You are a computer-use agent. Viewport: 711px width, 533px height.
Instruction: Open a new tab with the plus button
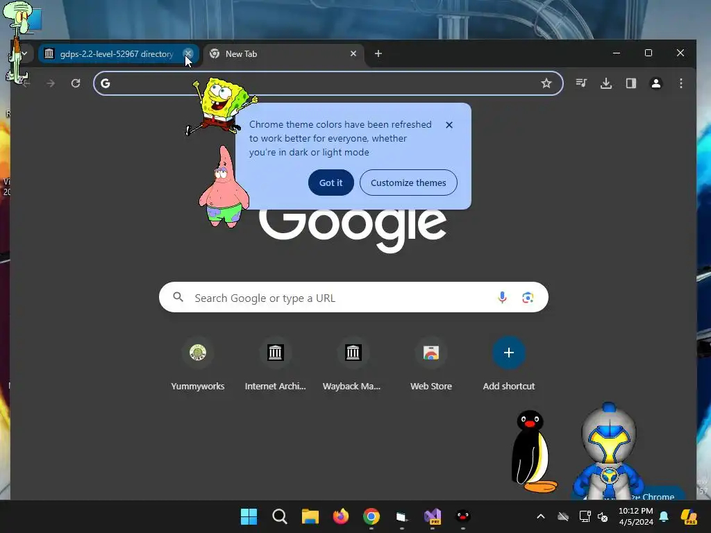coord(378,53)
